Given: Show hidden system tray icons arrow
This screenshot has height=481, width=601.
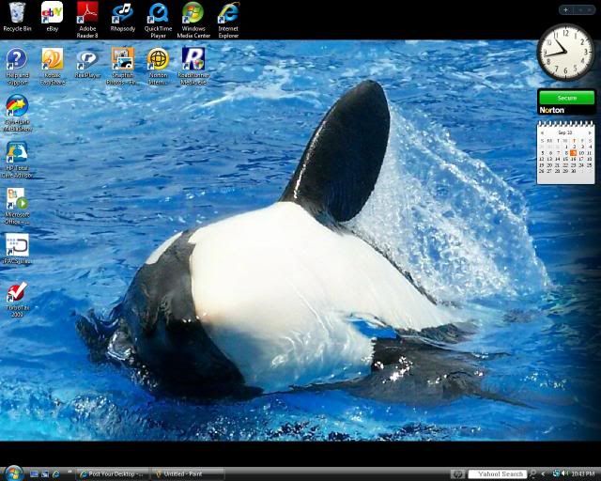Looking at the screenshot, I should click(543, 474).
